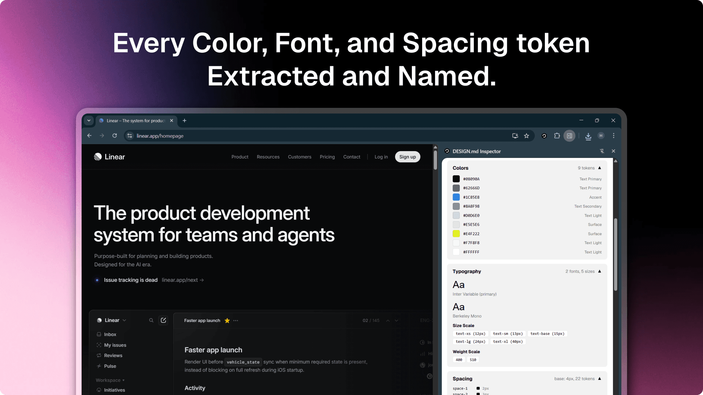
Task: Select the #8A8F98 color swatch
Action: (x=456, y=206)
